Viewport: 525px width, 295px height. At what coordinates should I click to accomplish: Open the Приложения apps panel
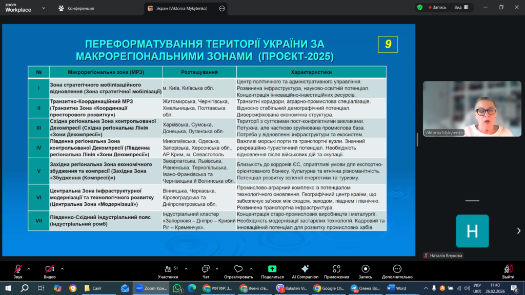pyautogui.click(x=336, y=271)
